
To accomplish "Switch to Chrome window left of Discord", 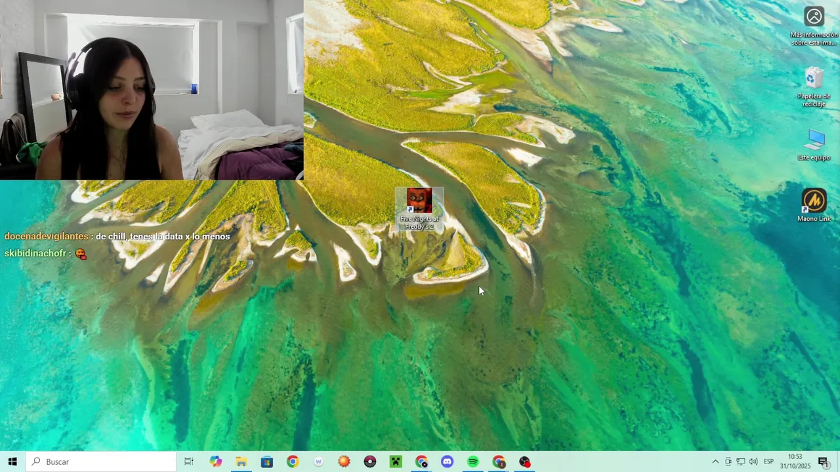I will [x=421, y=462].
